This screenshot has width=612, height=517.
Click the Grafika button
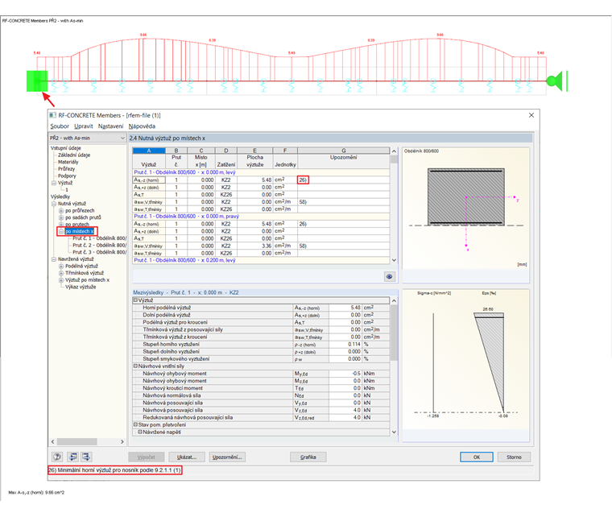308,457
